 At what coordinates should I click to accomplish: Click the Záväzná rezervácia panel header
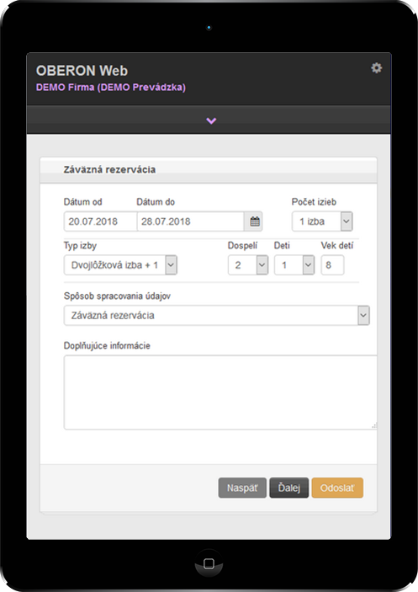pos(209,170)
